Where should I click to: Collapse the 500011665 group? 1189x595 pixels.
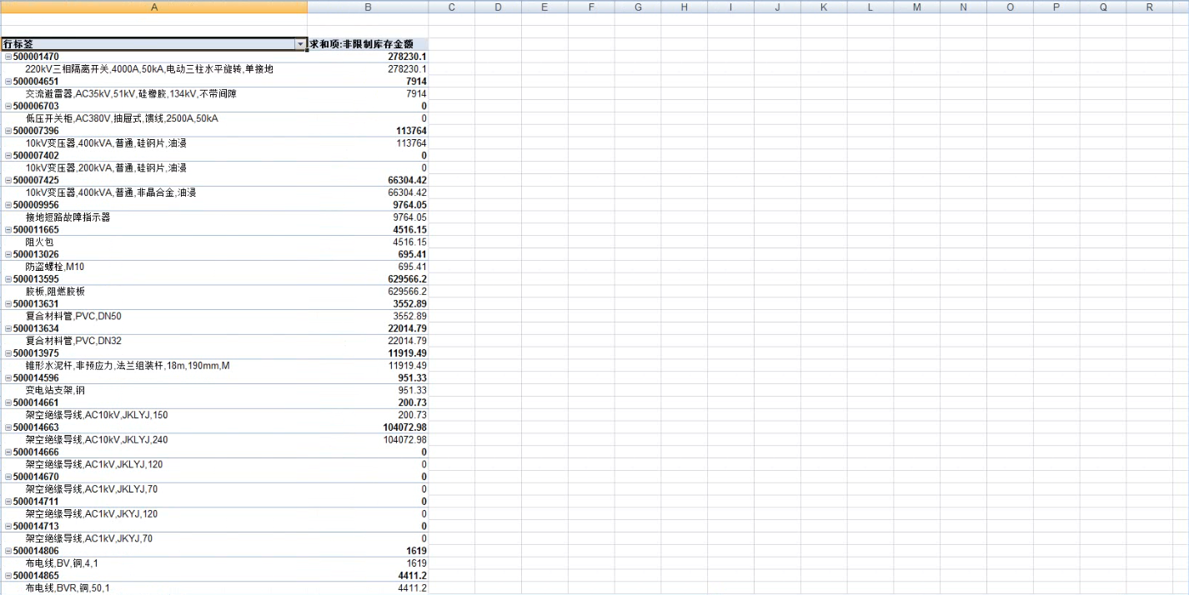point(8,230)
